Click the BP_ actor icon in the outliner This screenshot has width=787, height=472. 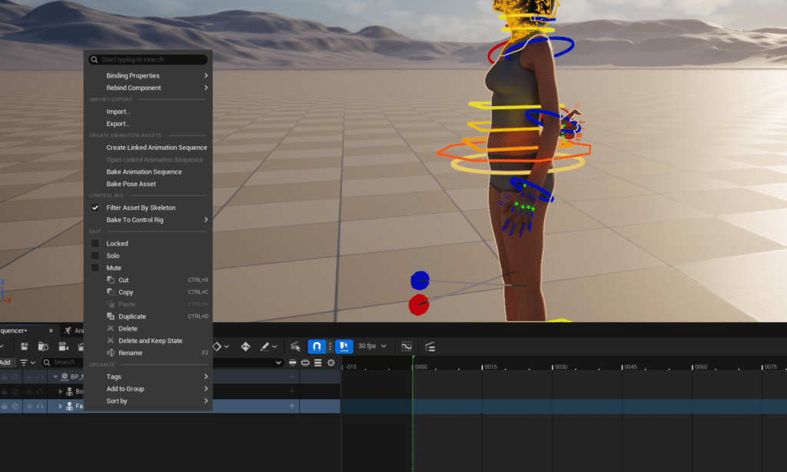65,377
